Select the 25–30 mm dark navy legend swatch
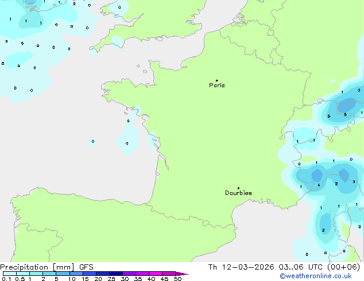364x281 pixels. click(x=115, y=274)
